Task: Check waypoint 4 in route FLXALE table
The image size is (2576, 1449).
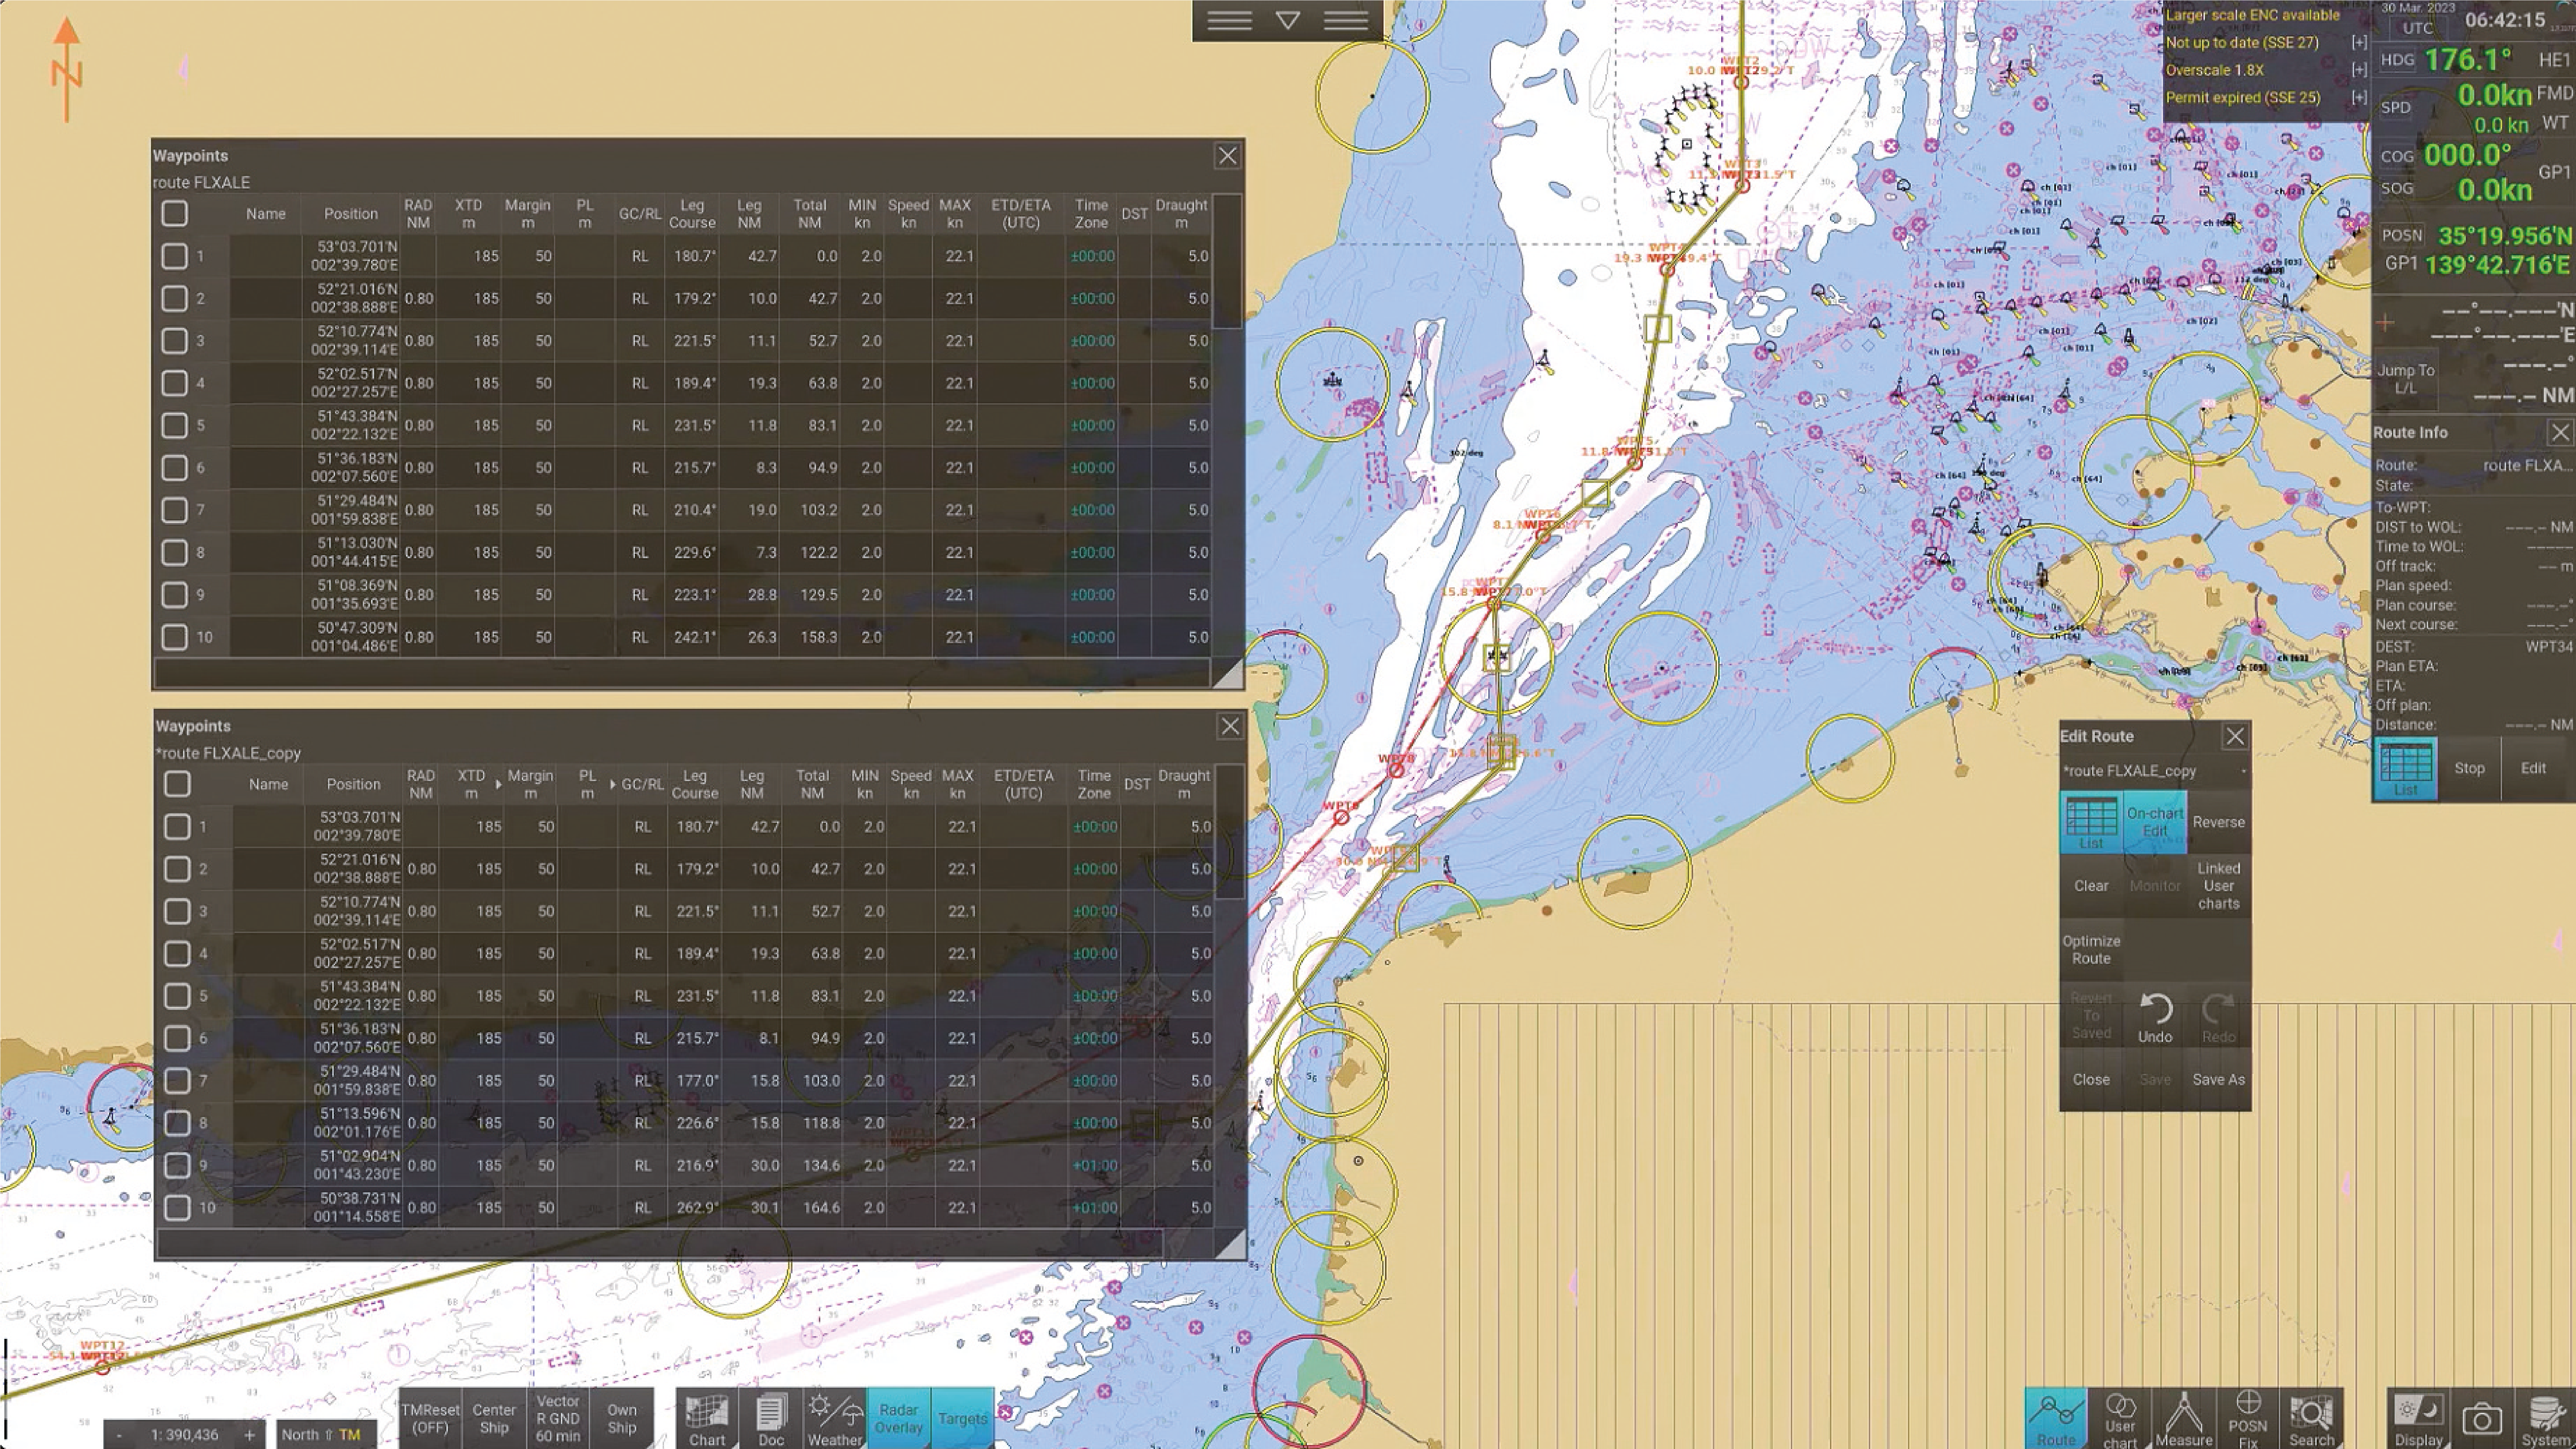Action: [174, 383]
